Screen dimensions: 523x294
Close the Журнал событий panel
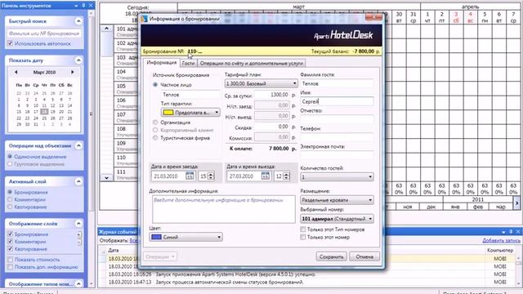[518, 232]
